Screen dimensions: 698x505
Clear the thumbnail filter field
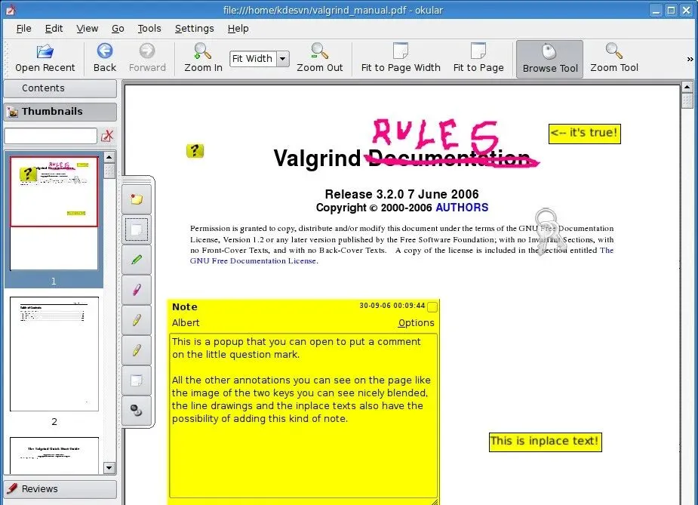[107, 136]
